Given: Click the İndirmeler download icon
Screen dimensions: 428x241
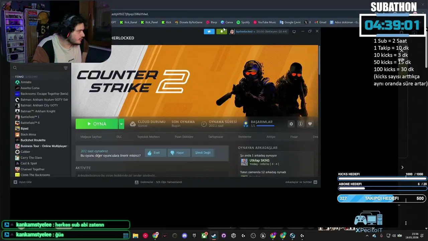Looking at the screenshot, I should click(x=136, y=182).
